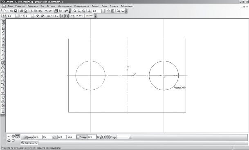Cut selection with the scissors icon
The width and height of the screenshot is (249, 150).
[x=31, y=11]
